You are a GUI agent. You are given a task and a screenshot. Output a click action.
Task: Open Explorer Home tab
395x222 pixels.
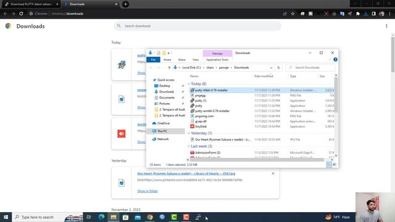coord(167,60)
